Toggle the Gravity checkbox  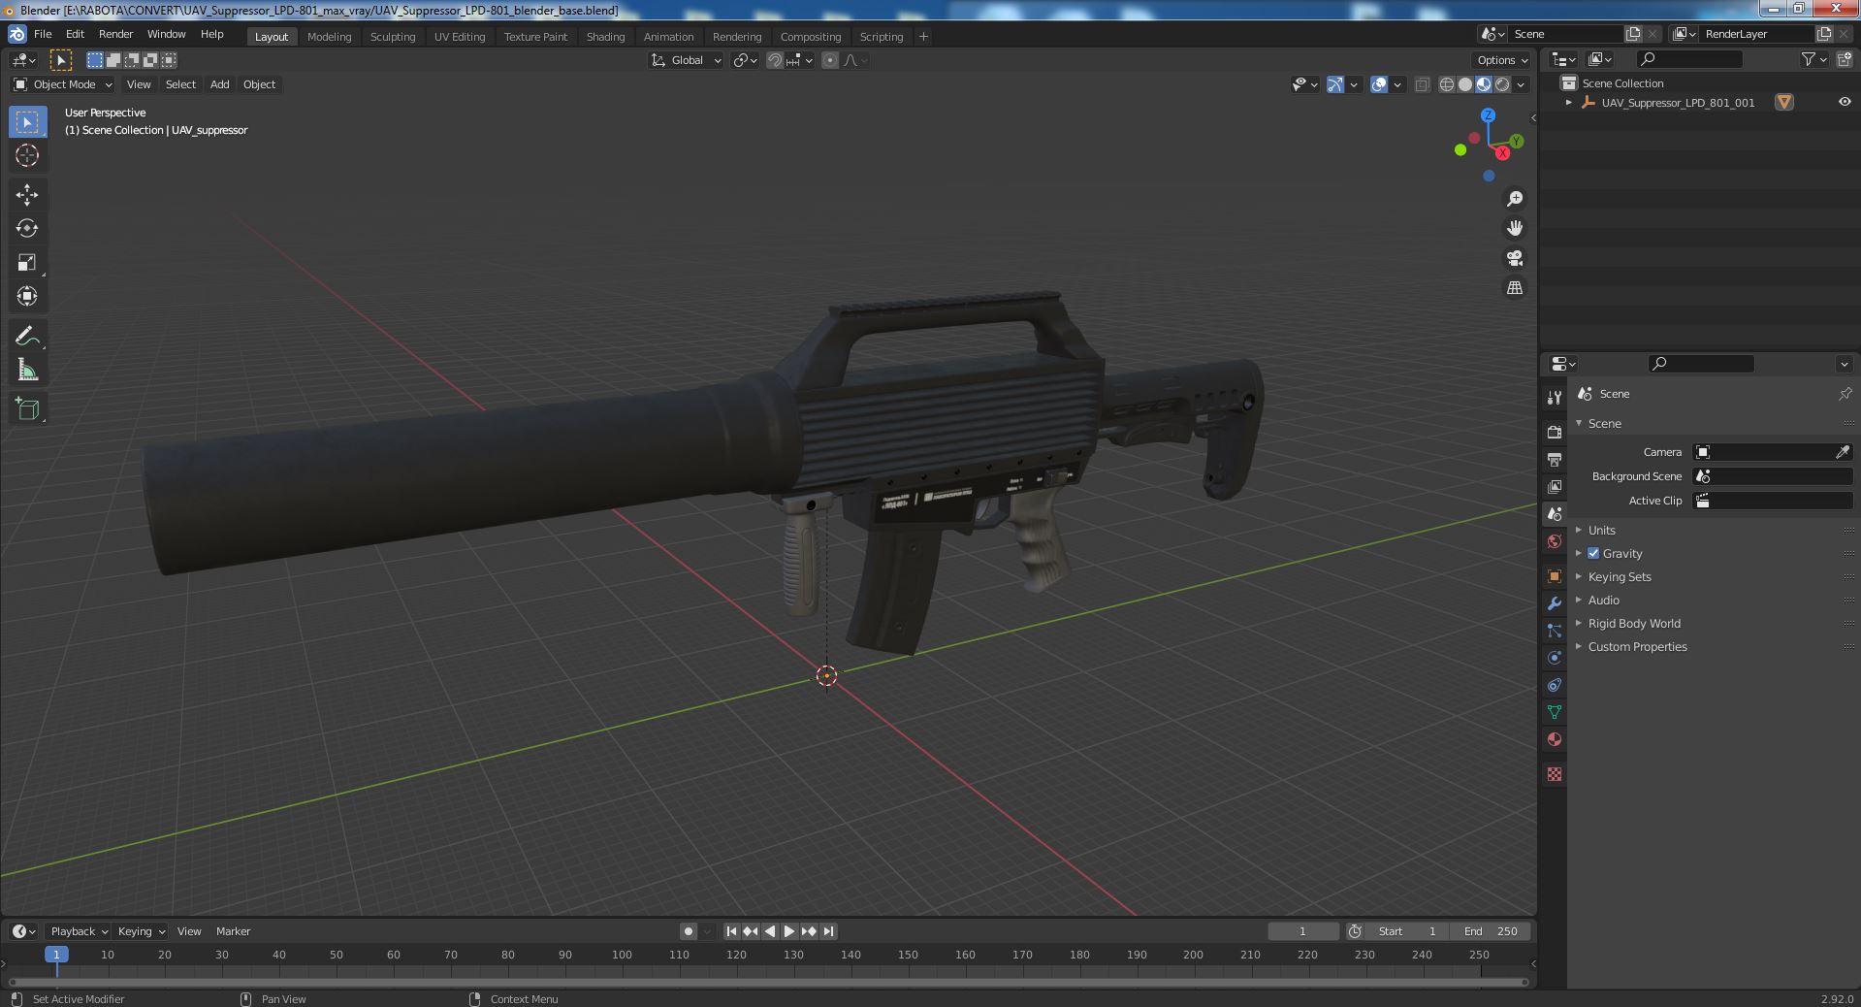pos(1593,553)
